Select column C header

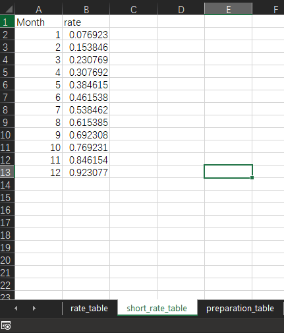[134, 10]
